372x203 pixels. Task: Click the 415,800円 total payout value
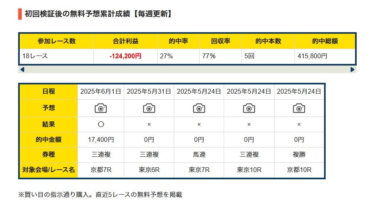(x=312, y=56)
